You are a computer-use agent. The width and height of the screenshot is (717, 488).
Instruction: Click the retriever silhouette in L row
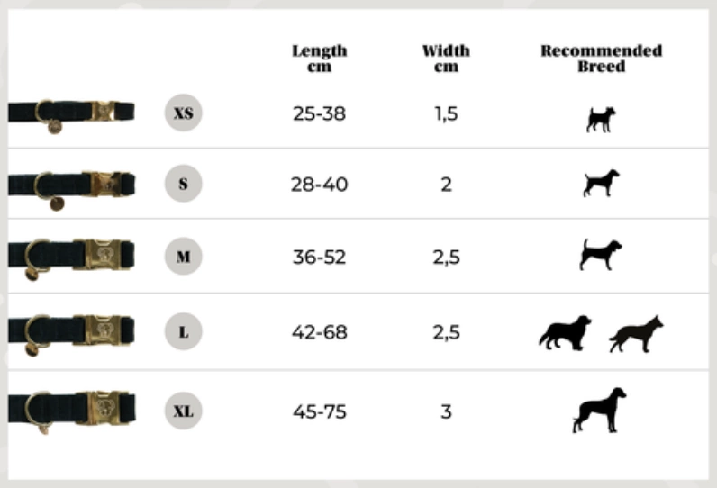pos(566,332)
